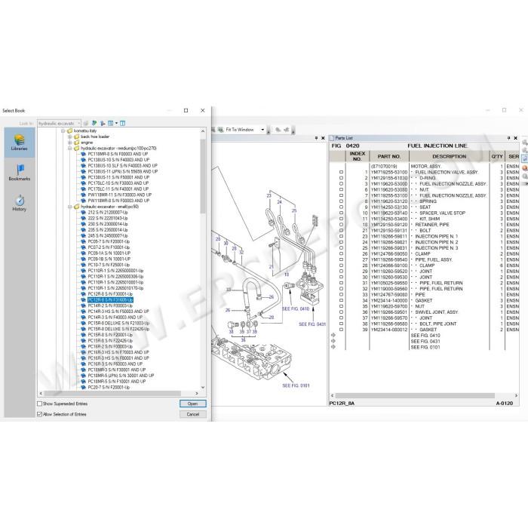Expand the back hoe loader folder
The height and width of the screenshot is (528, 528).
click(69, 137)
